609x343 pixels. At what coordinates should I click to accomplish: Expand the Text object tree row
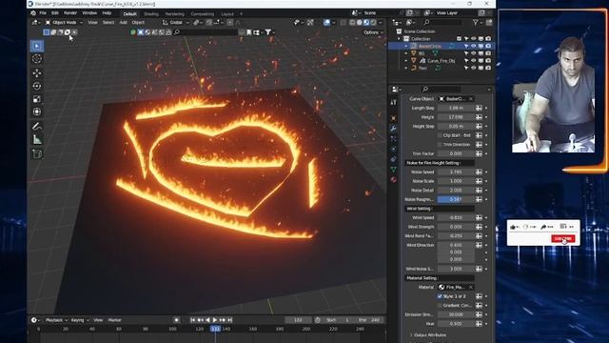pos(406,68)
